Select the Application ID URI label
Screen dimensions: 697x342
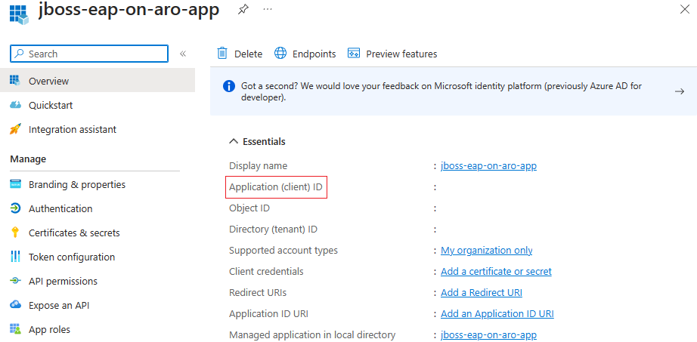[x=268, y=313]
